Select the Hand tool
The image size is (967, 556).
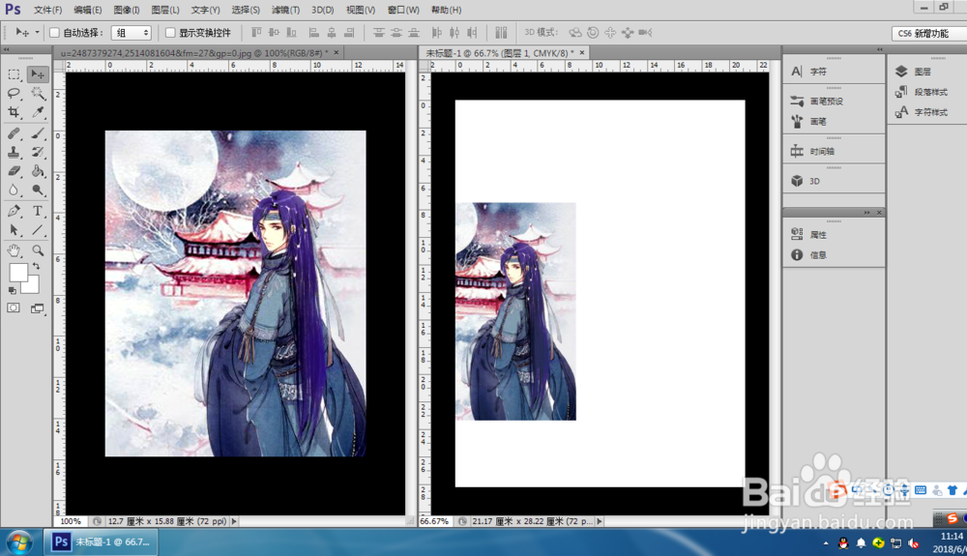pos(14,250)
